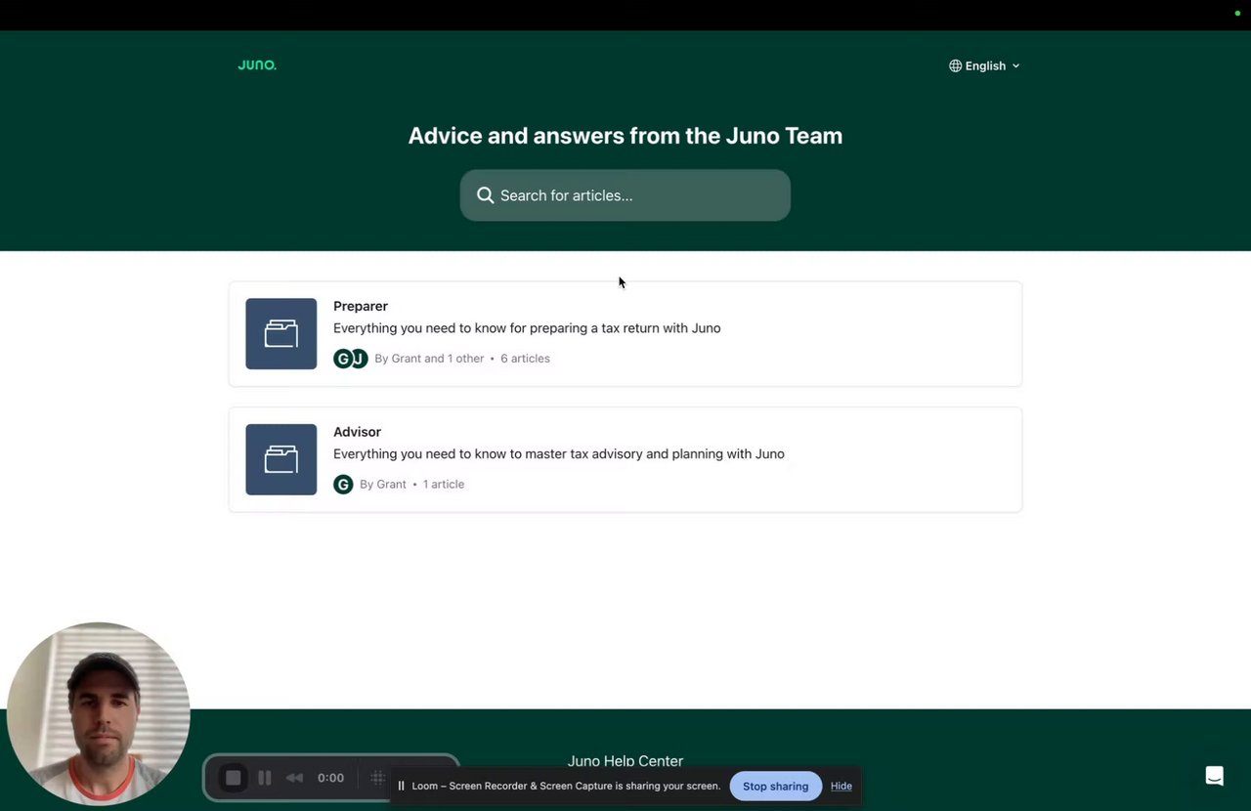Viewport: 1251px width, 811px height.
Task: Click the Stop sharing button
Action: point(776,786)
